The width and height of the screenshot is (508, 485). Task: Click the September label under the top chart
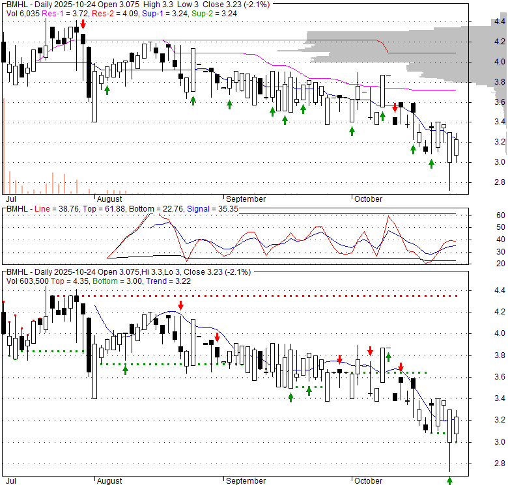(246, 199)
